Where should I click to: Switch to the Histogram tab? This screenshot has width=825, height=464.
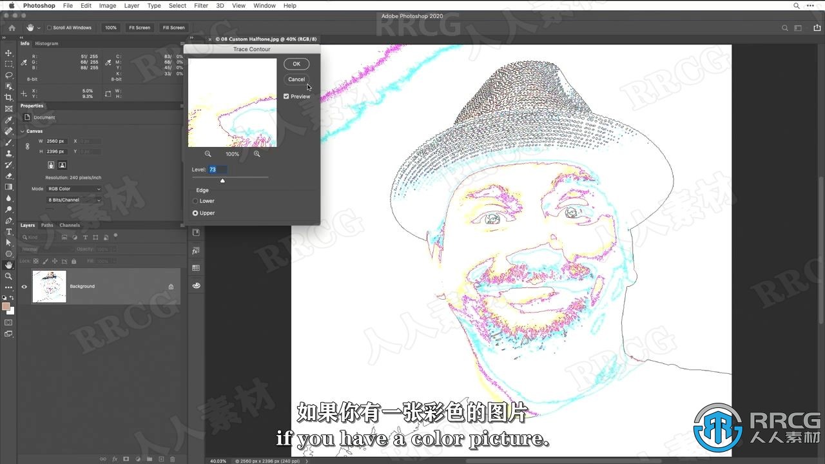46,44
